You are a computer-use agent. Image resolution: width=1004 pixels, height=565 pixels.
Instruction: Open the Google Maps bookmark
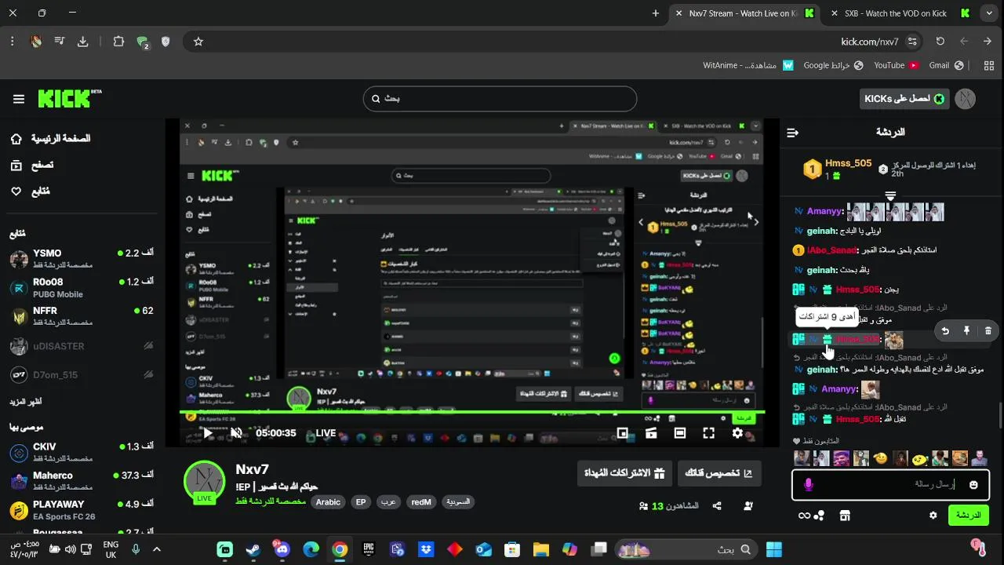[833, 65]
